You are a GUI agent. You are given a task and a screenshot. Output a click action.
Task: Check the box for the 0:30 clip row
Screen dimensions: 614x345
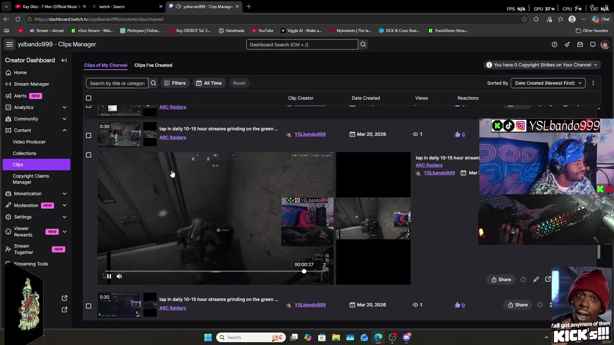click(x=88, y=135)
